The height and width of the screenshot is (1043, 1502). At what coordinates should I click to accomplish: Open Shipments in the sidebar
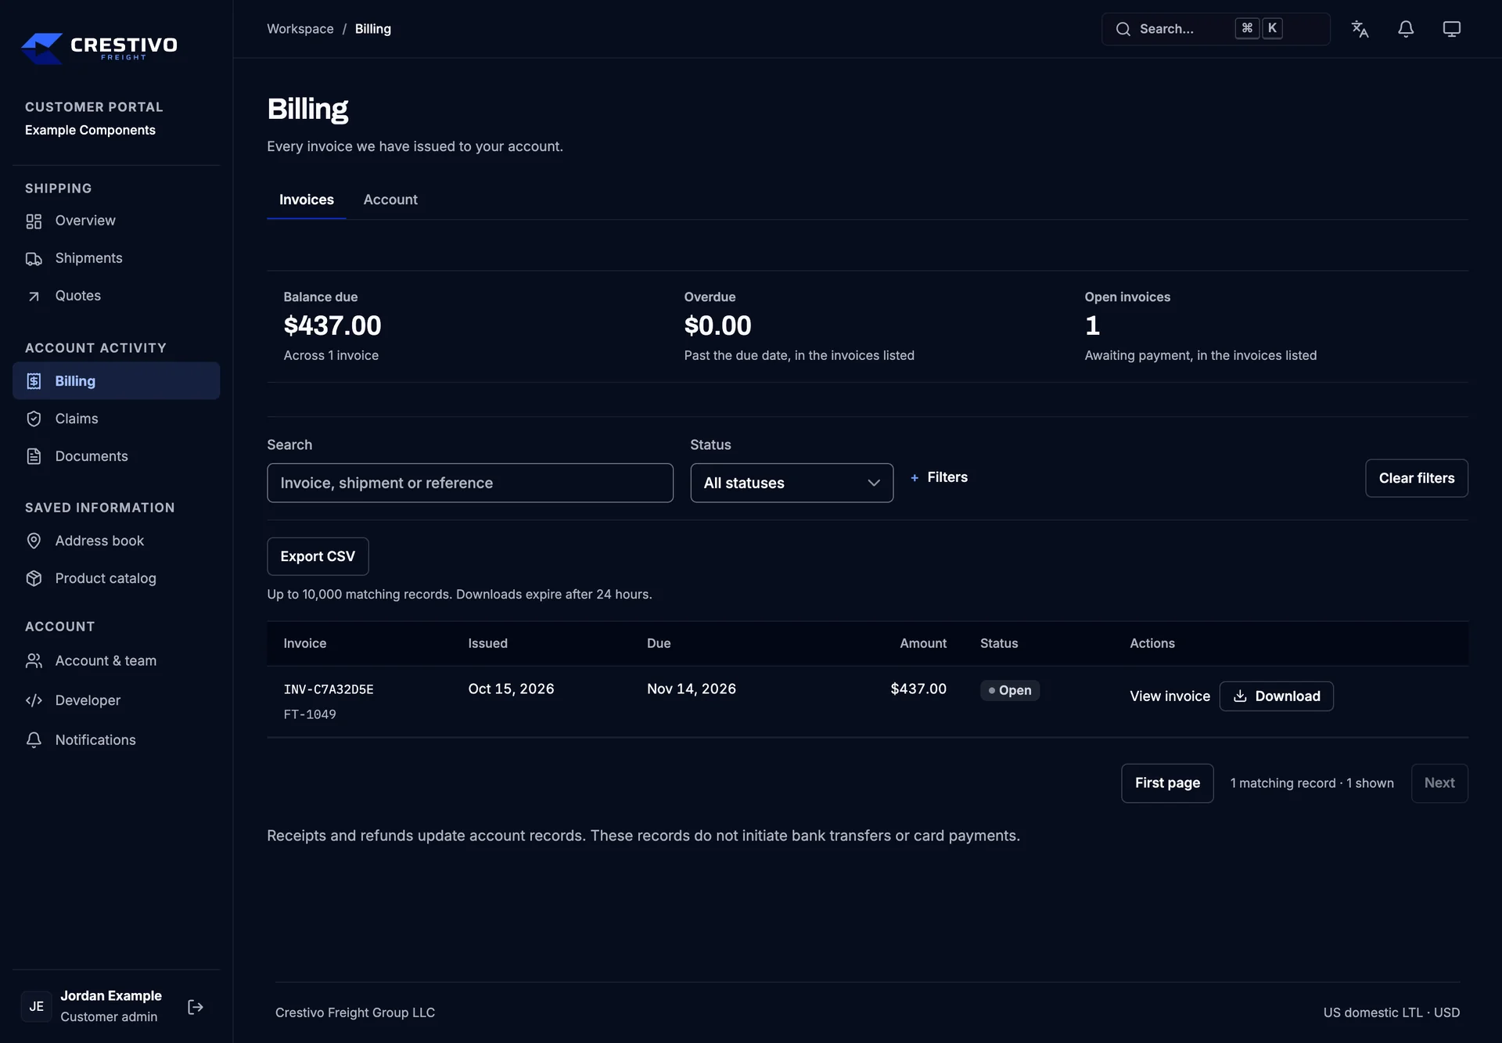pyautogui.click(x=117, y=258)
